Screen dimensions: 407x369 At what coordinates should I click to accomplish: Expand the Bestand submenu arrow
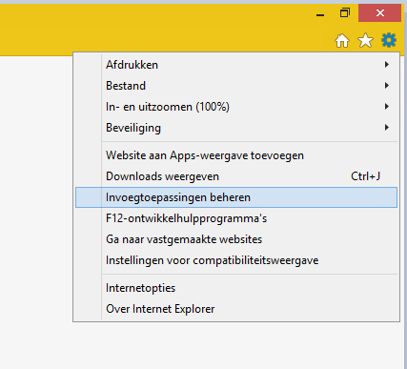[387, 86]
